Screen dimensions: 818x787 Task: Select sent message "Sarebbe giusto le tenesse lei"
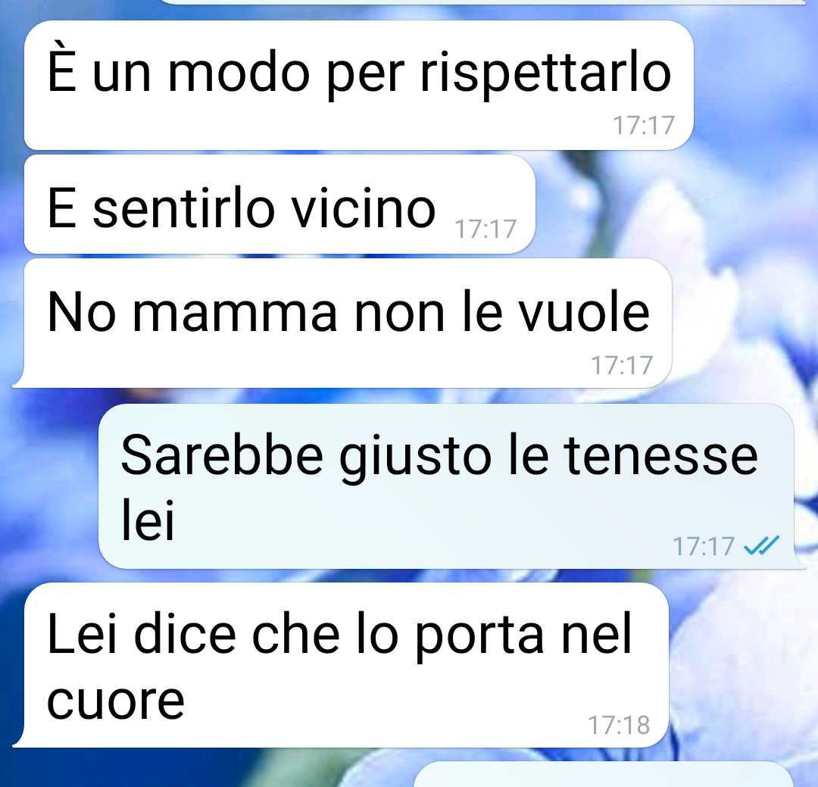(447, 486)
